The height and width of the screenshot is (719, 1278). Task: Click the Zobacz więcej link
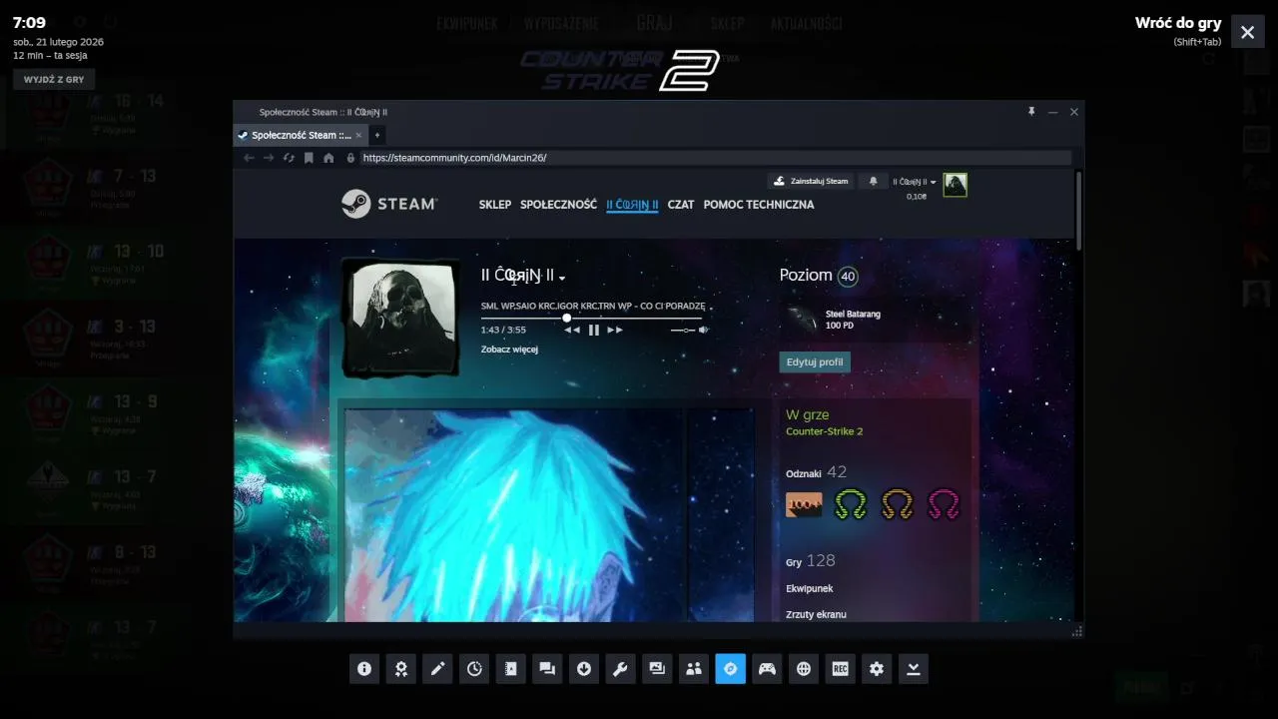(x=509, y=350)
